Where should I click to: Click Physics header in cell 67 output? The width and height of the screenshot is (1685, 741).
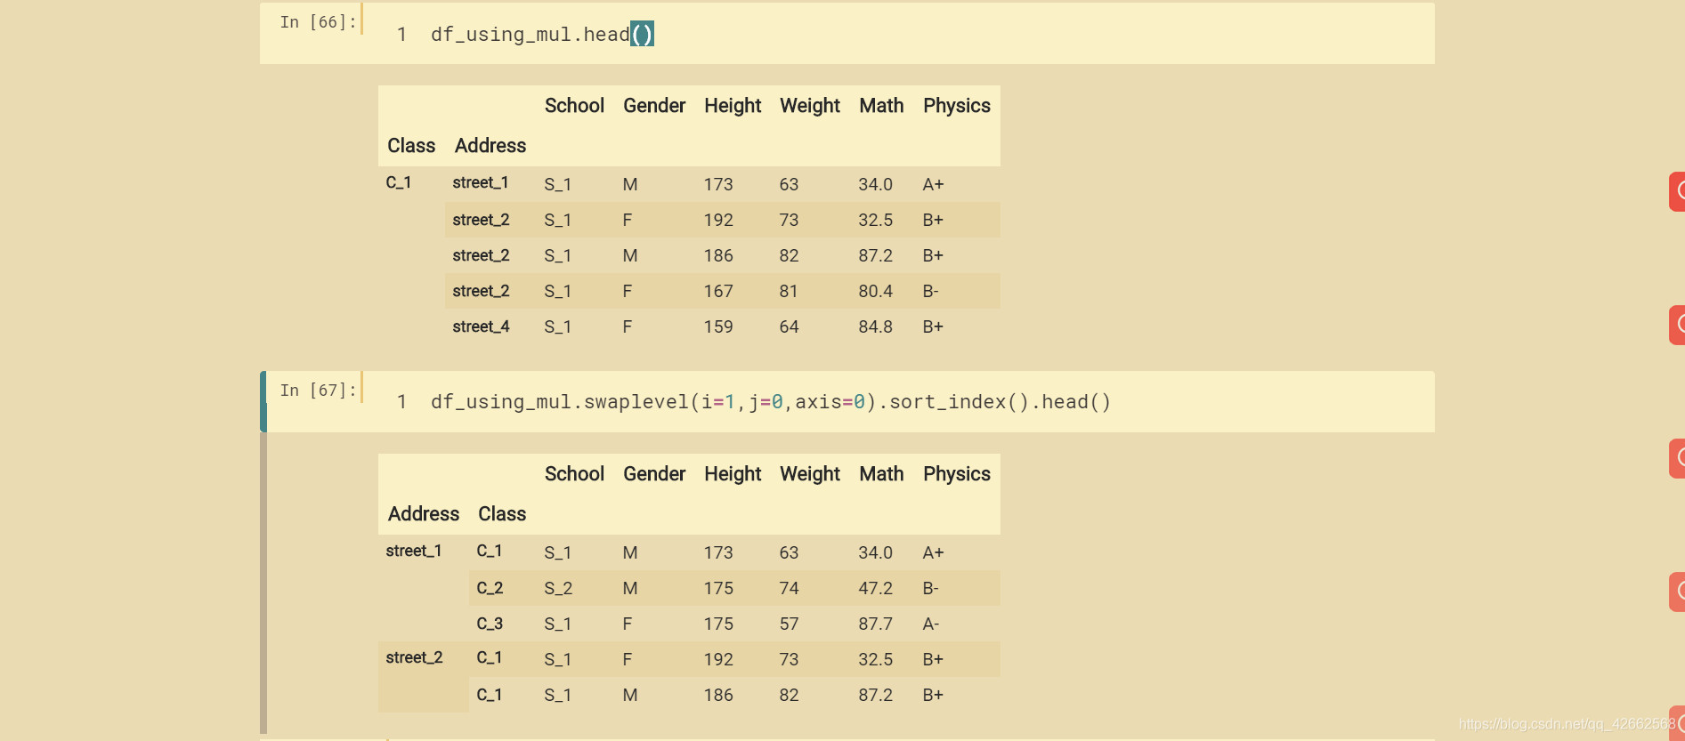957,474
